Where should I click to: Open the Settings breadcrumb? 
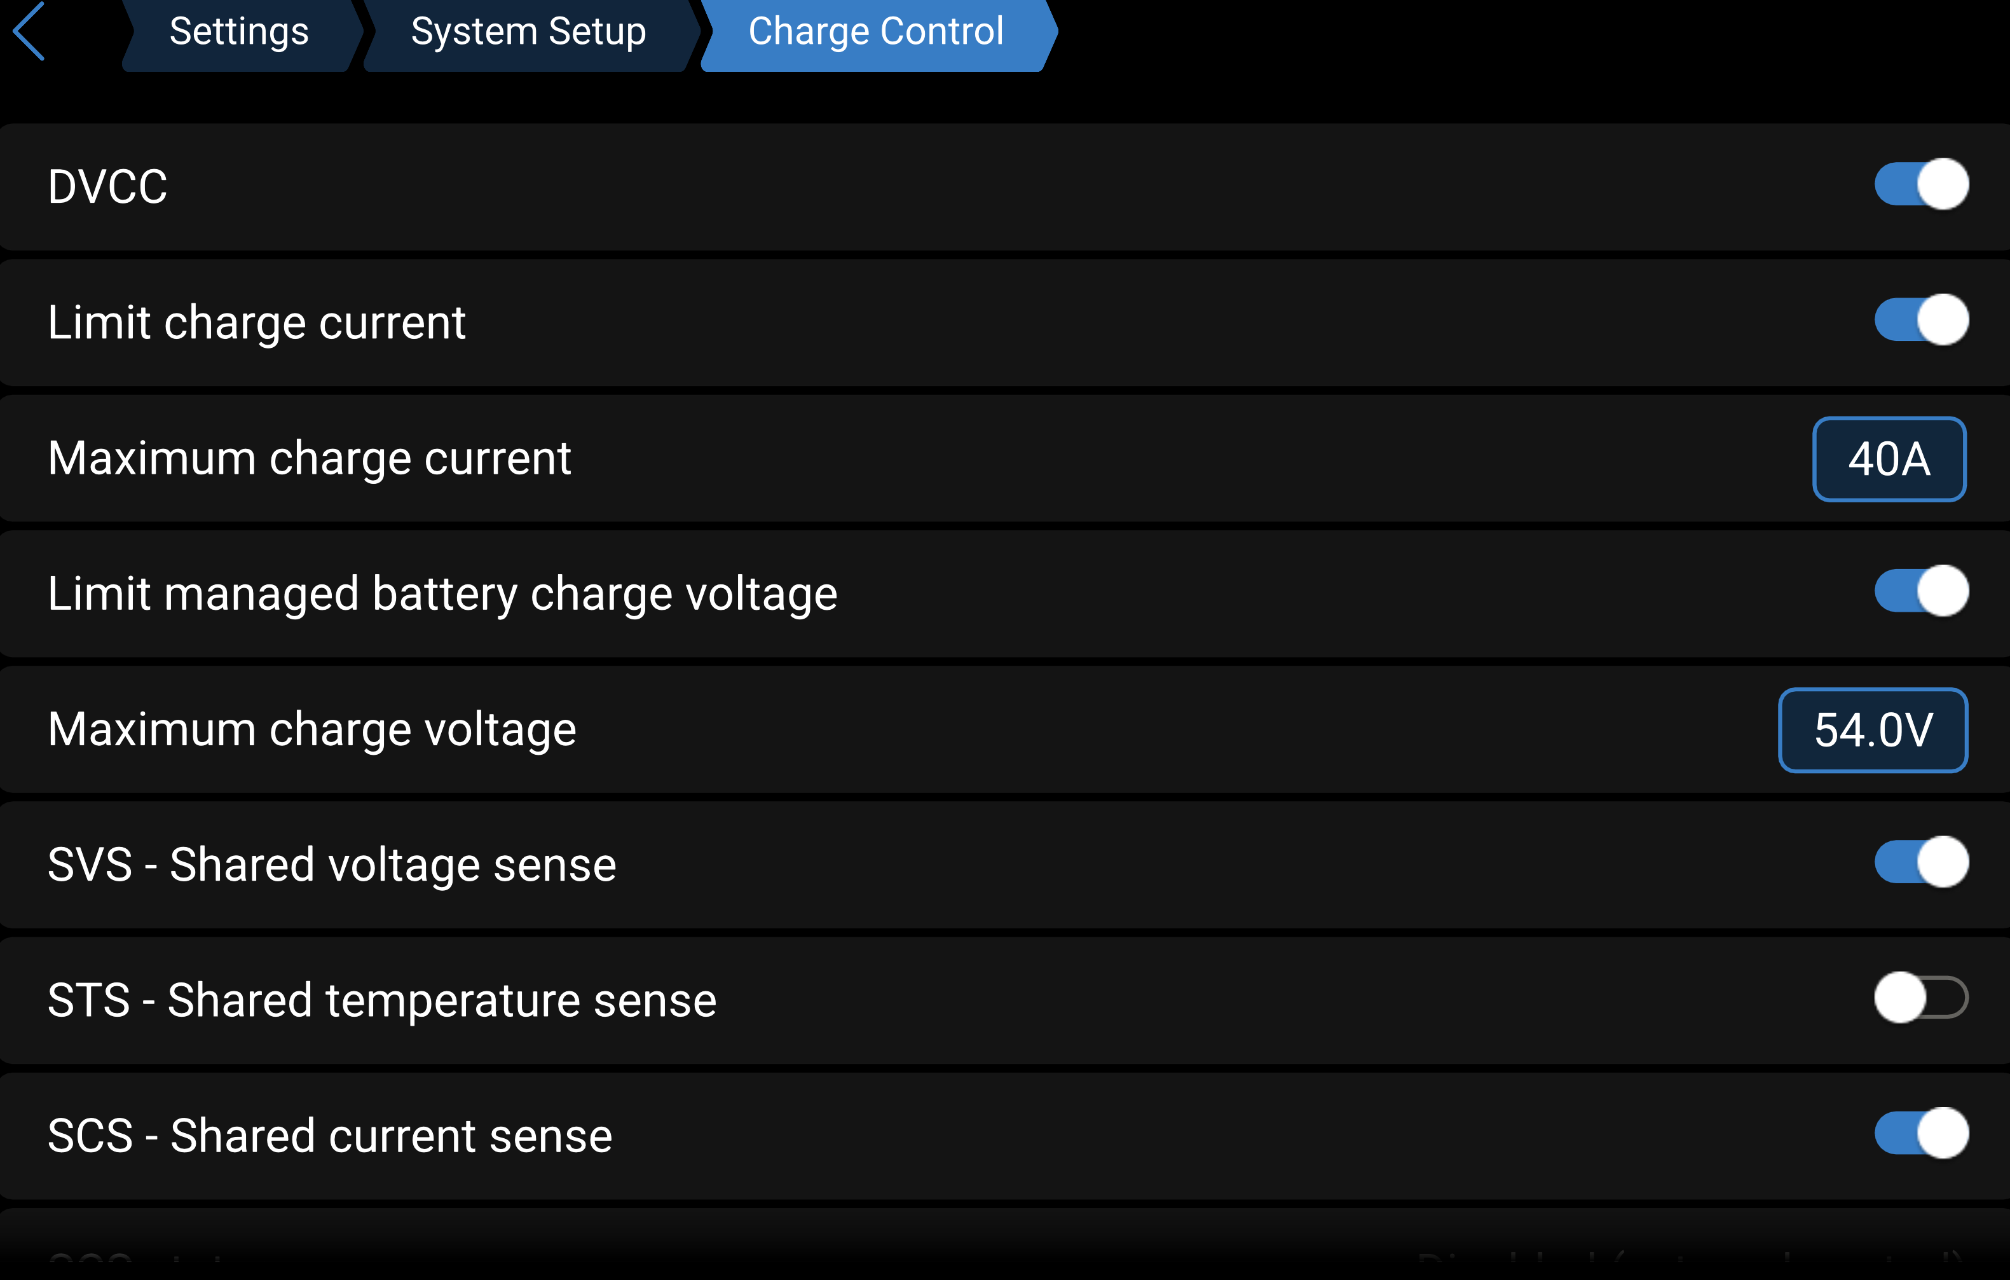coord(239,32)
